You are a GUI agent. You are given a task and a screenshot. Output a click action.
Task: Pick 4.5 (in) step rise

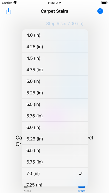point(55,58)
